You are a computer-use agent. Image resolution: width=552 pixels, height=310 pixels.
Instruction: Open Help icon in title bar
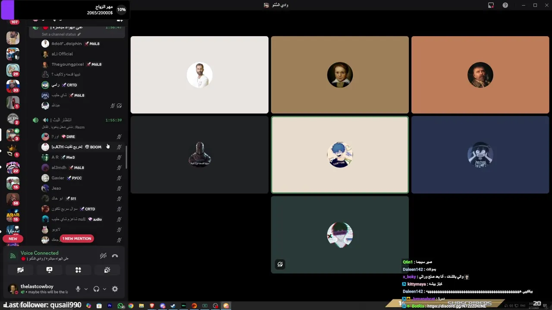505,5
